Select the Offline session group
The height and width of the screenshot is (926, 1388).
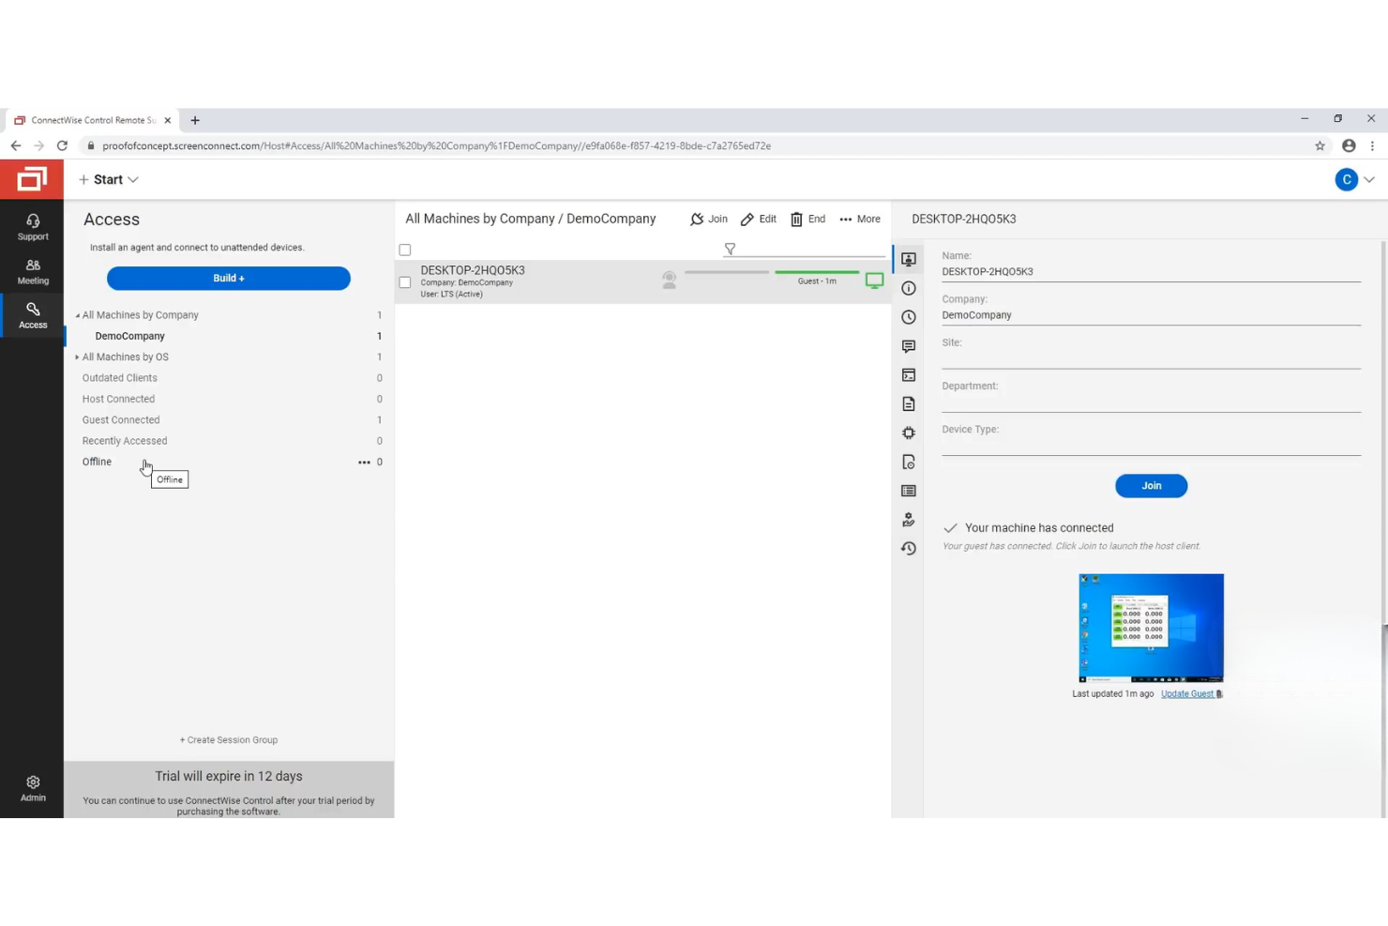tap(97, 462)
